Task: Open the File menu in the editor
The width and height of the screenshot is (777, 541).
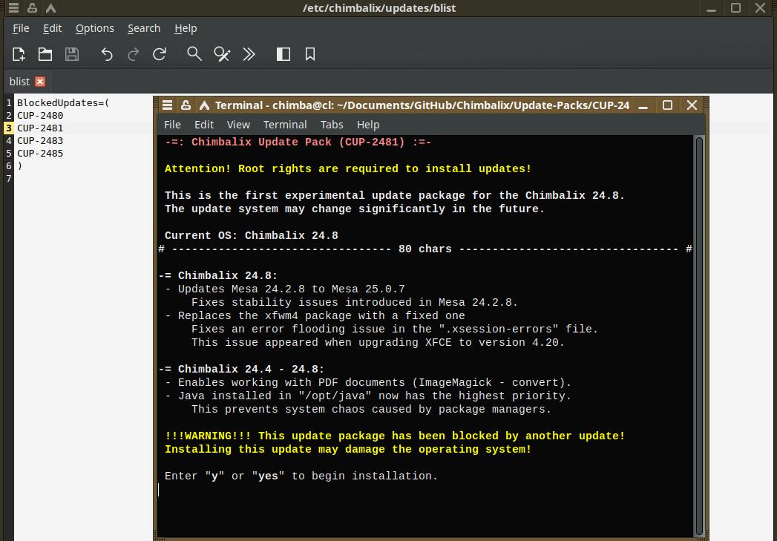Action: [x=21, y=28]
